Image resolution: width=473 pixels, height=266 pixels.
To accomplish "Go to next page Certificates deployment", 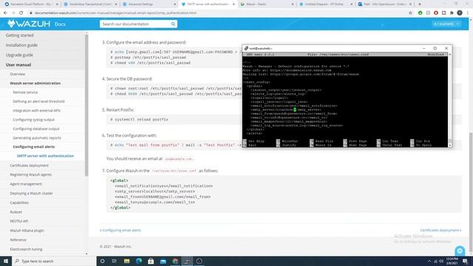I will (x=440, y=230).
